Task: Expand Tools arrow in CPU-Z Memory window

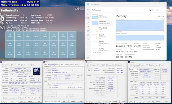Action: click(110, 102)
